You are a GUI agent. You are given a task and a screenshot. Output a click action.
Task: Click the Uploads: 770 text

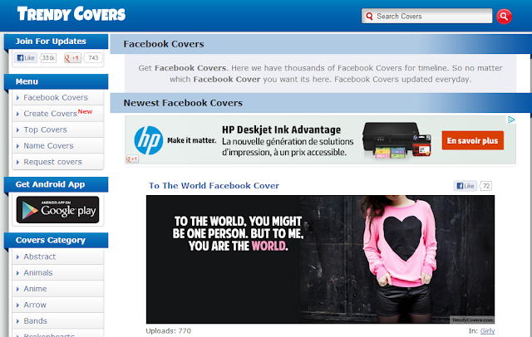(x=169, y=331)
